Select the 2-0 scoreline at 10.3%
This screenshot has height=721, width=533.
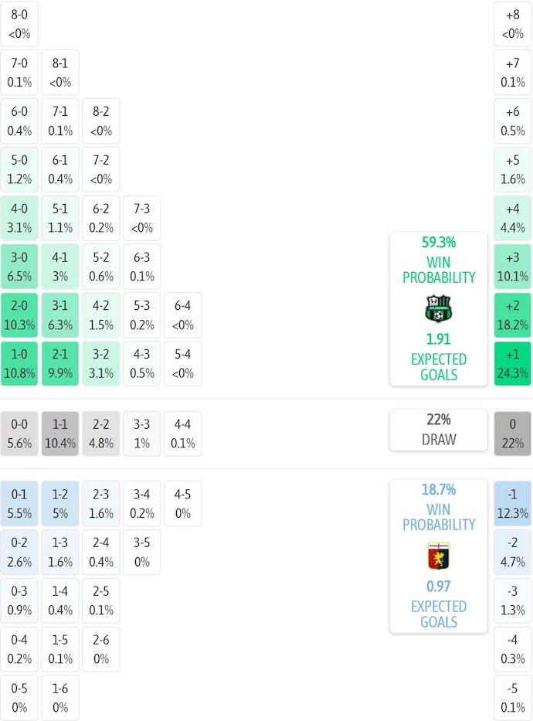[19, 315]
